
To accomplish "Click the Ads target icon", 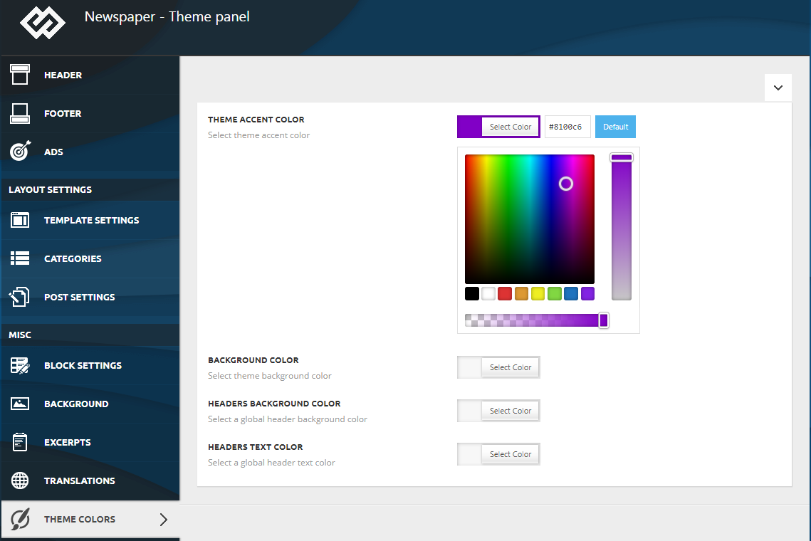I will (x=20, y=151).
